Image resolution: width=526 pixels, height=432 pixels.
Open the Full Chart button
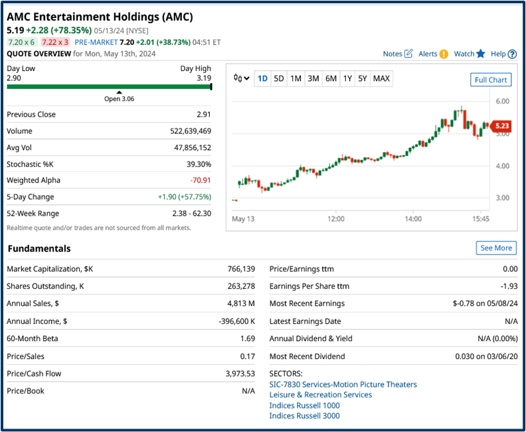point(491,80)
